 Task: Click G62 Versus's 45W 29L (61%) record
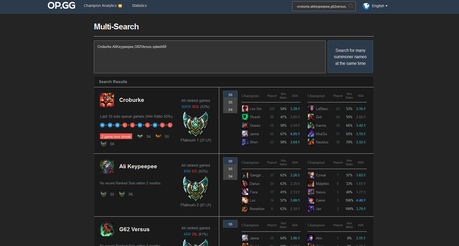(196, 234)
